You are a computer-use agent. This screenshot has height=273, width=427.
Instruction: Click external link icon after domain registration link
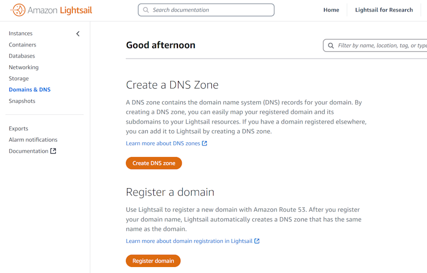pos(257,241)
